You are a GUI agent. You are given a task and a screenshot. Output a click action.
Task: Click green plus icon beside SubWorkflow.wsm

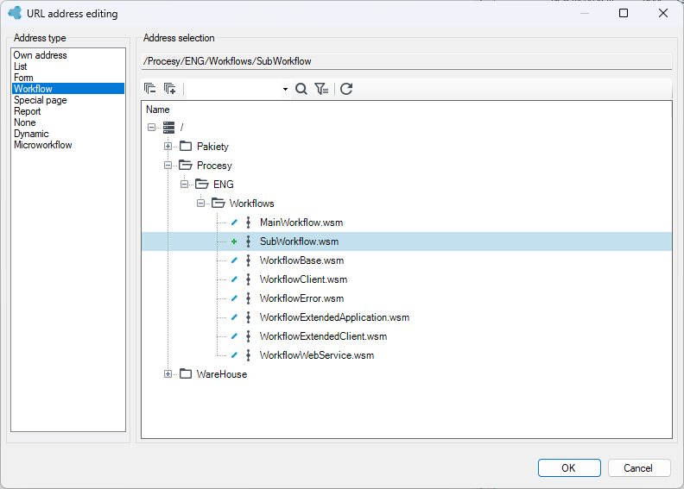pyautogui.click(x=234, y=241)
